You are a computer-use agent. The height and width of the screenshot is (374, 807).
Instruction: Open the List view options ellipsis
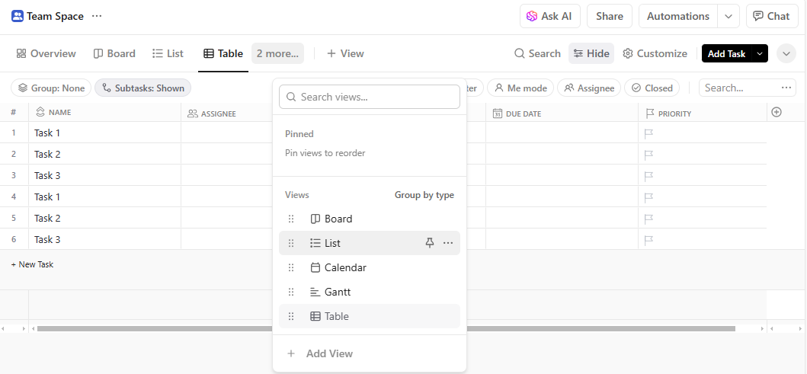[x=448, y=243]
